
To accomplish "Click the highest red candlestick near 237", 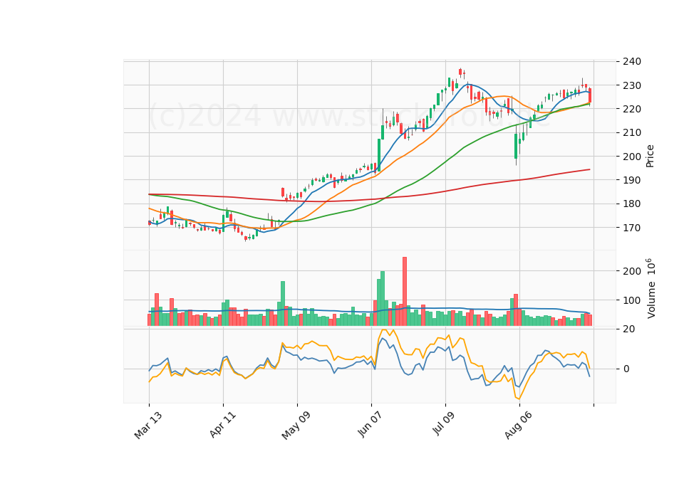I will pos(460,72).
